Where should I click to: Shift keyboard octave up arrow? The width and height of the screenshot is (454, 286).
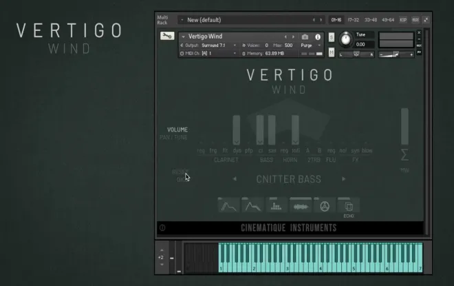[162, 250]
